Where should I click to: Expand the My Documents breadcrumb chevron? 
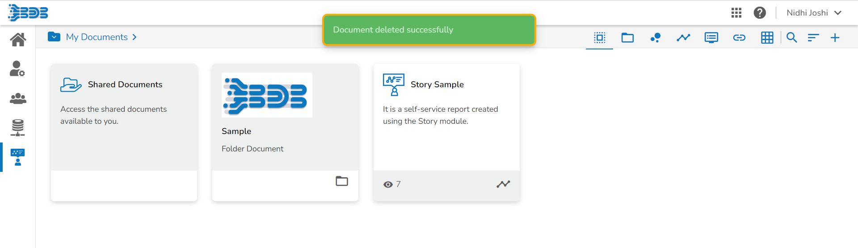coord(135,37)
